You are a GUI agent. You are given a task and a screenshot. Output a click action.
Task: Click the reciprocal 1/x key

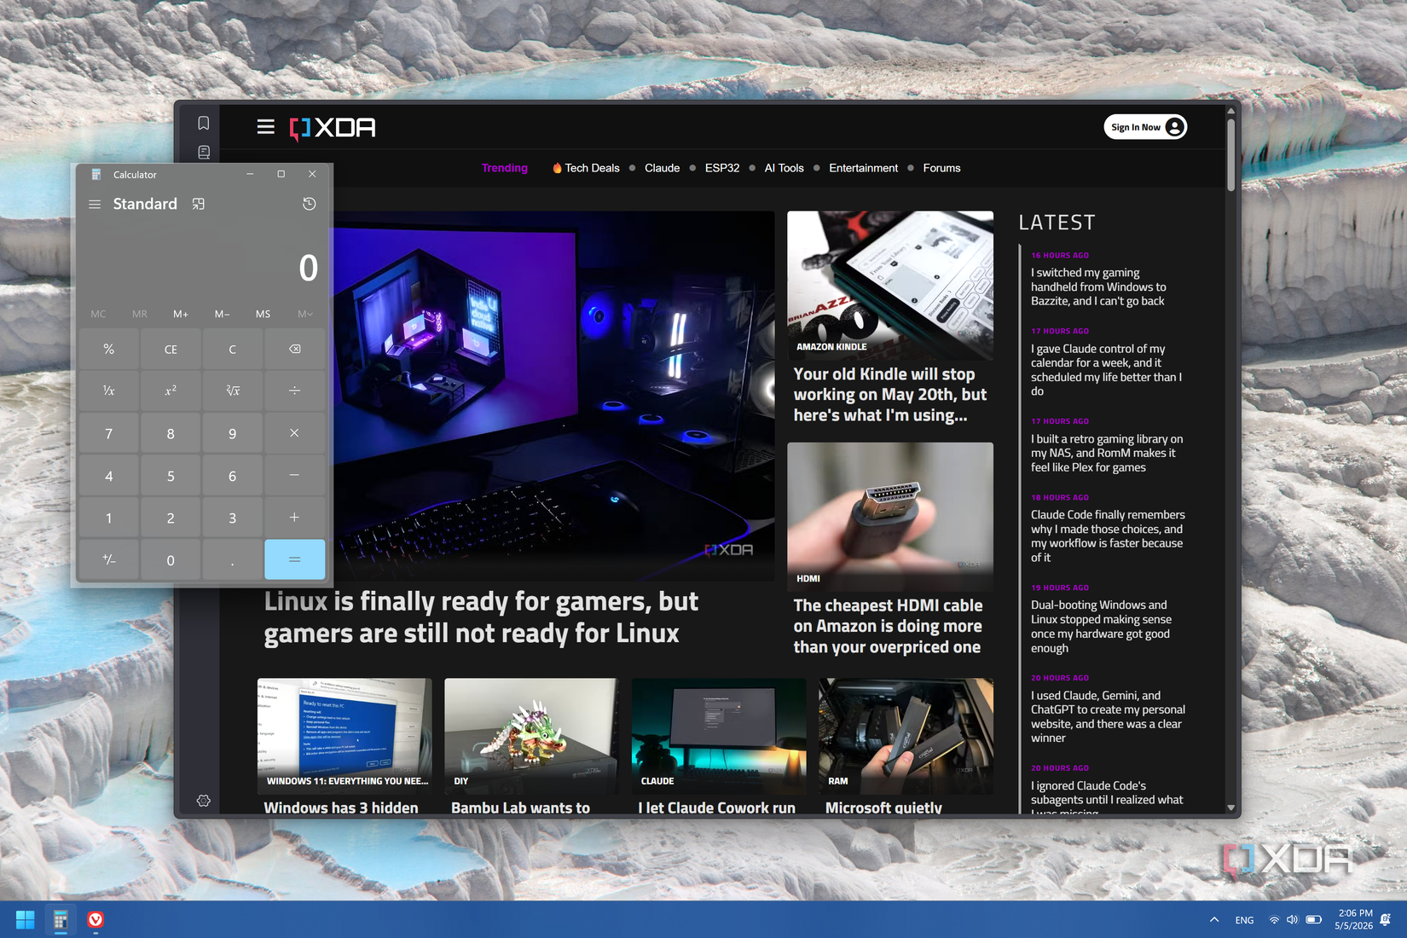(x=108, y=391)
